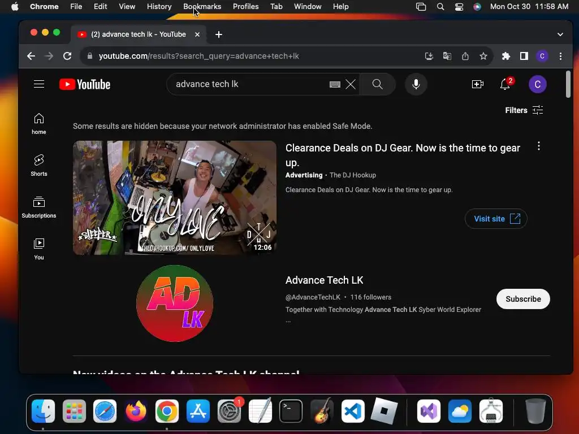Open the on-screen keyboard in search box
The width and height of the screenshot is (579, 434).
335,85
